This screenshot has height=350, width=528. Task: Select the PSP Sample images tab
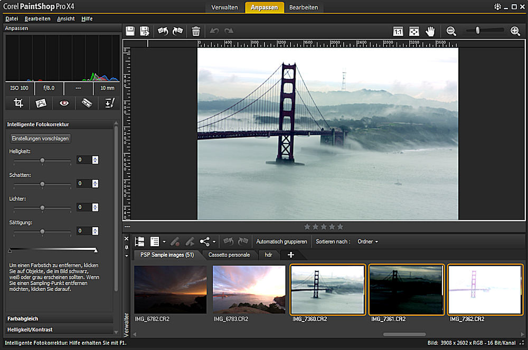click(x=167, y=255)
